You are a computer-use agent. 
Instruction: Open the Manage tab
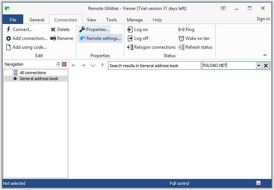(135, 20)
